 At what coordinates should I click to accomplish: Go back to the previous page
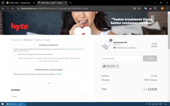pos(3,8)
